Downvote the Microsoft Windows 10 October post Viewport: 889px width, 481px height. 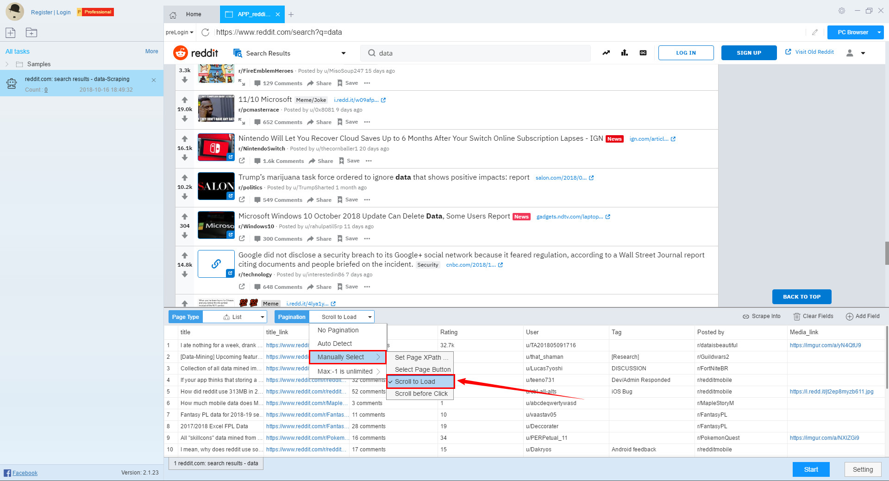click(x=185, y=235)
